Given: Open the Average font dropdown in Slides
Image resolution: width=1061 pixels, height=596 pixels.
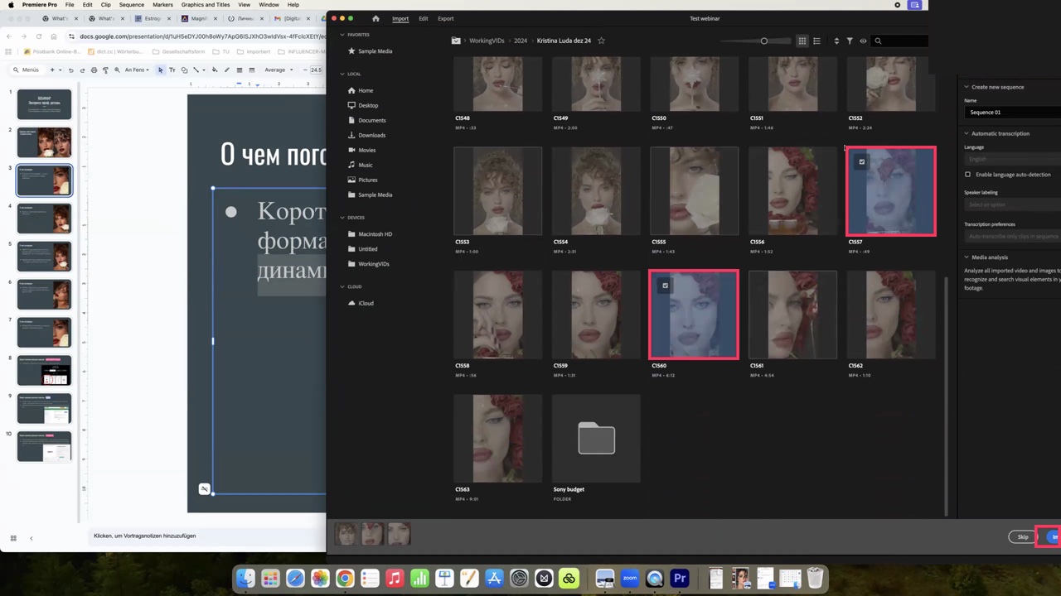Looking at the screenshot, I should click(279, 70).
